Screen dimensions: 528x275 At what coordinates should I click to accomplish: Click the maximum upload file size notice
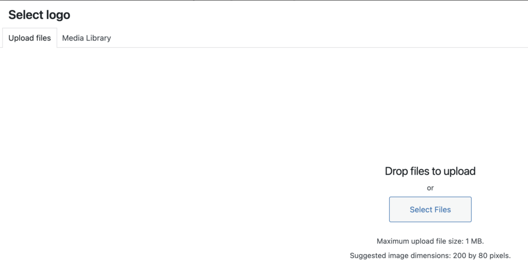[x=430, y=241]
